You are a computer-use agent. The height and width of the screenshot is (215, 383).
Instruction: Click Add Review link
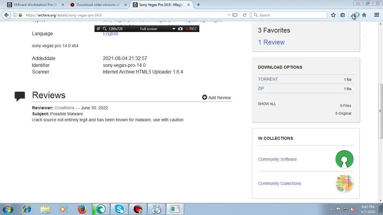point(216,97)
